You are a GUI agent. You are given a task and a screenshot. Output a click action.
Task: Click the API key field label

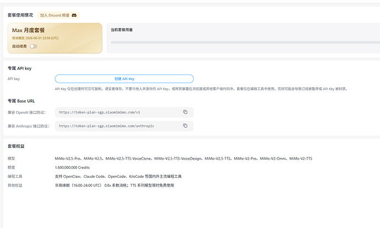pos(14,79)
